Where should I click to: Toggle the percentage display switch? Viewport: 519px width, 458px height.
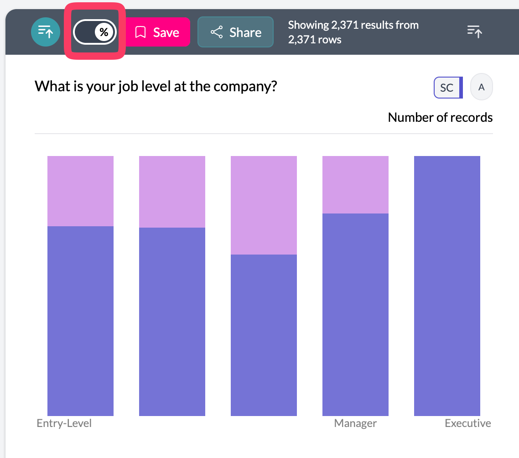click(x=95, y=32)
